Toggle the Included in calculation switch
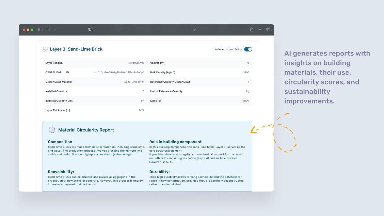384x216 pixels. (x=248, y=49)
